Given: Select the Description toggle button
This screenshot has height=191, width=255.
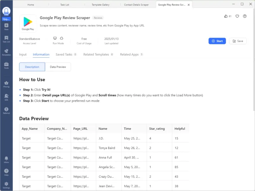Looking at the screenshot, I should pos(32,67).
